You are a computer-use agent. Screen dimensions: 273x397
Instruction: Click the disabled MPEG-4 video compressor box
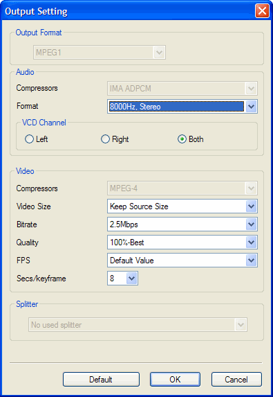point(182,188)
